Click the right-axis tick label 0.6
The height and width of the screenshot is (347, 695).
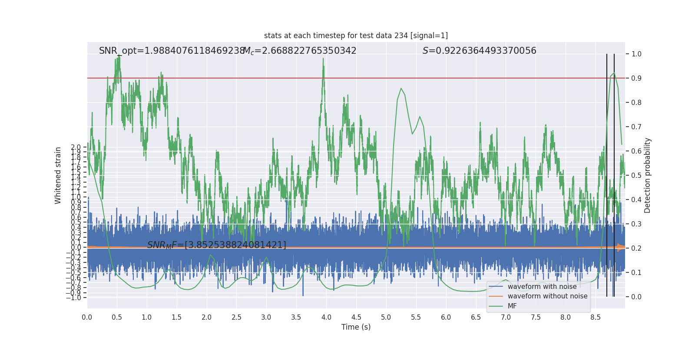click(x=636, y=151)
